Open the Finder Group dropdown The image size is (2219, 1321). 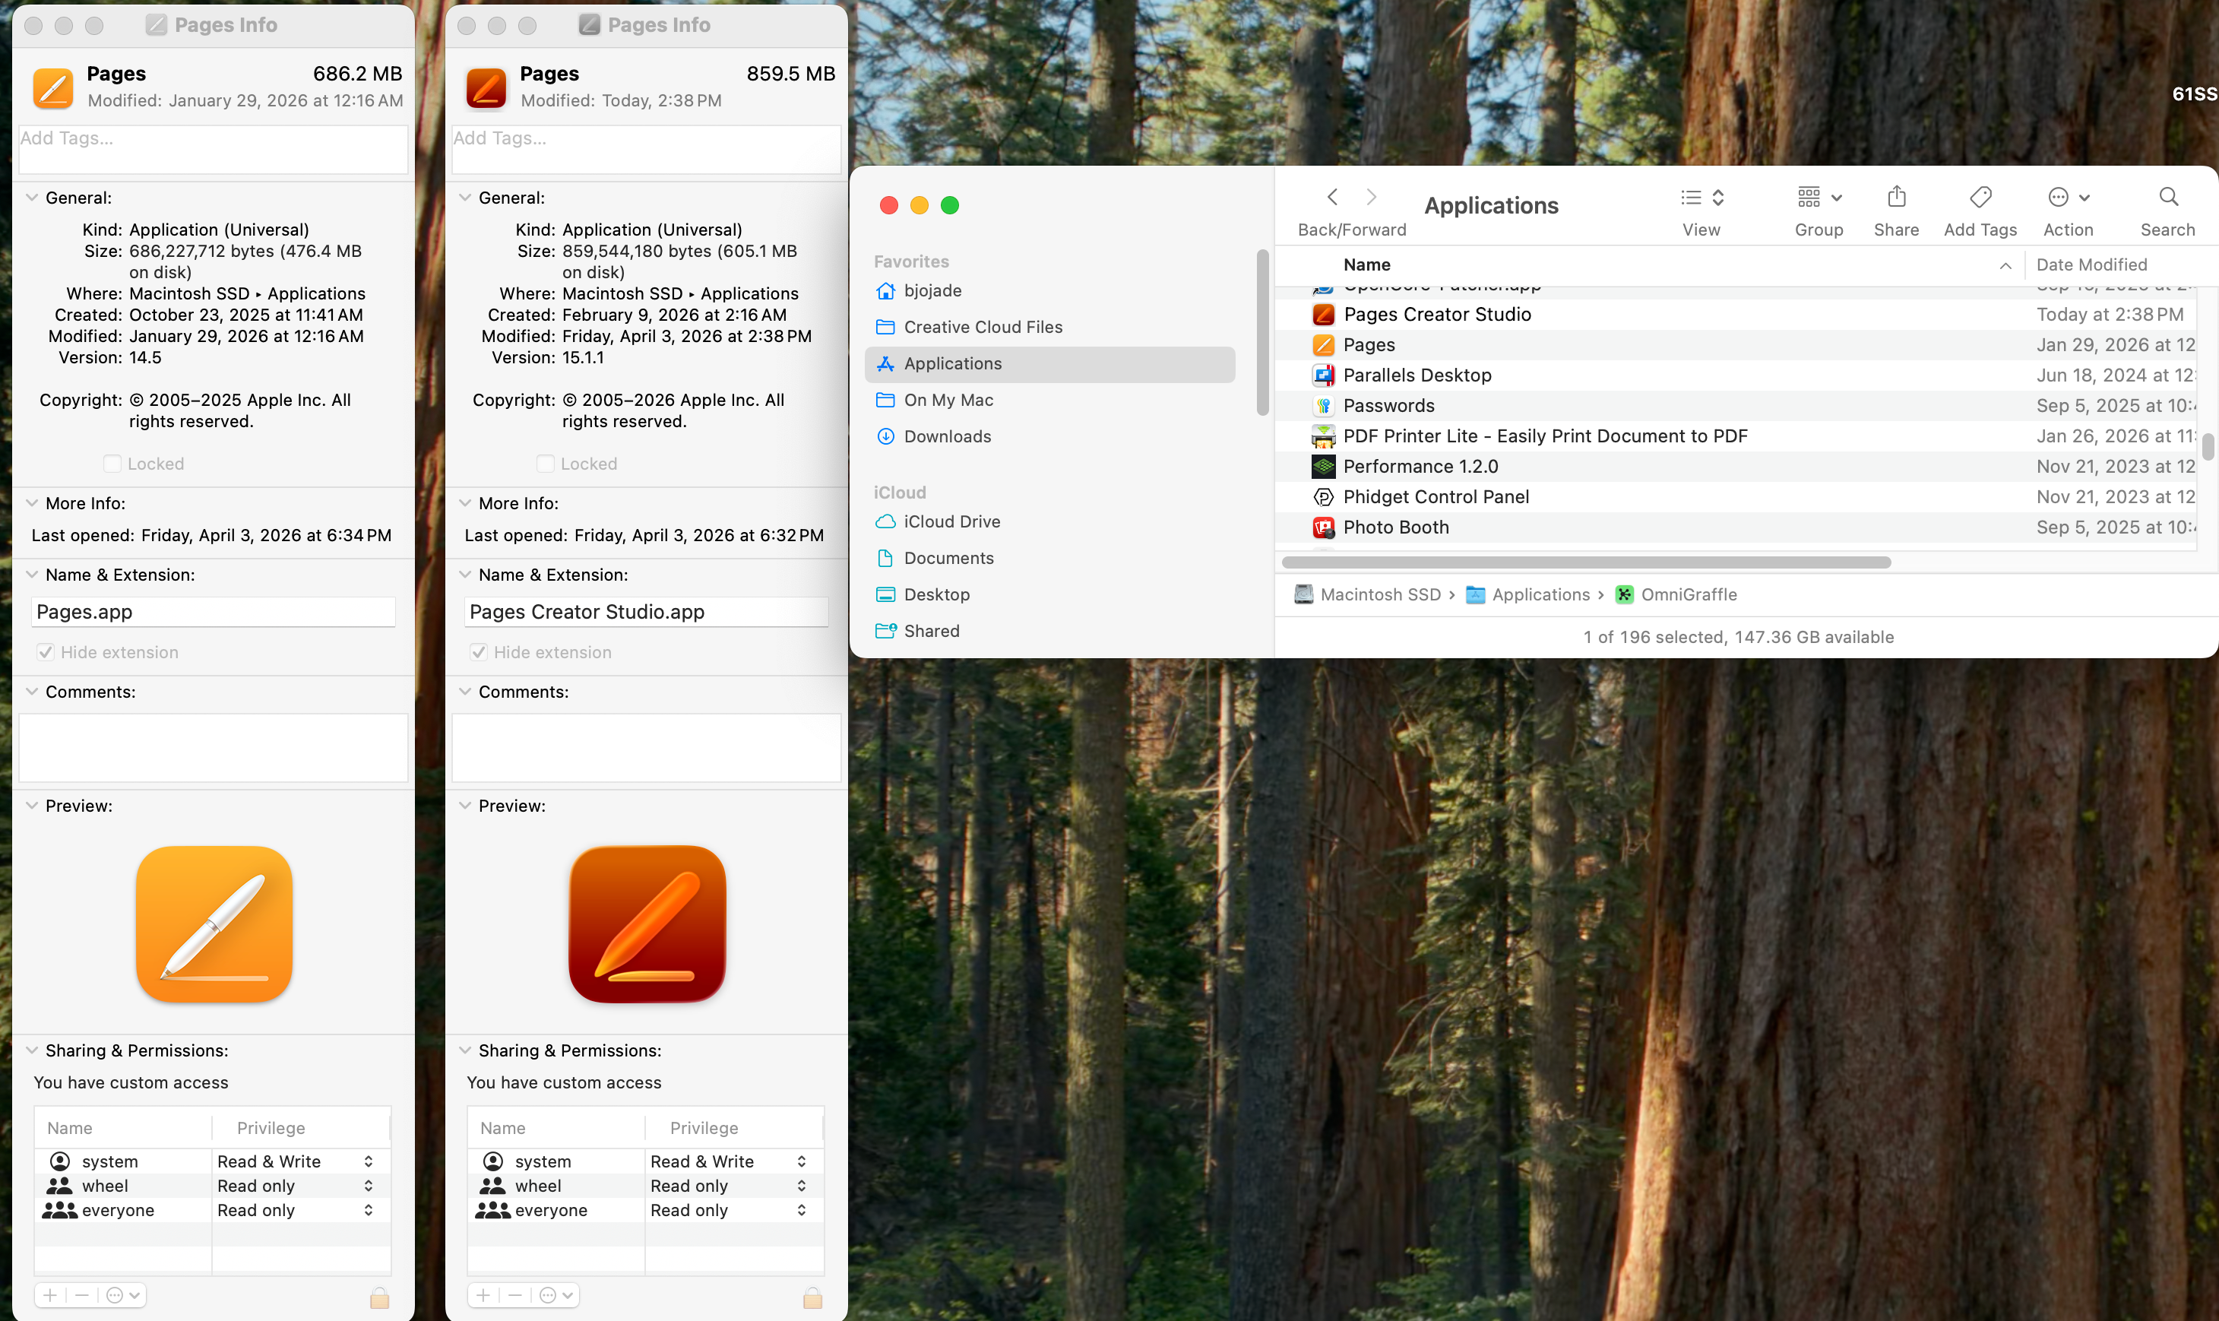click(x=1819, y=197)
